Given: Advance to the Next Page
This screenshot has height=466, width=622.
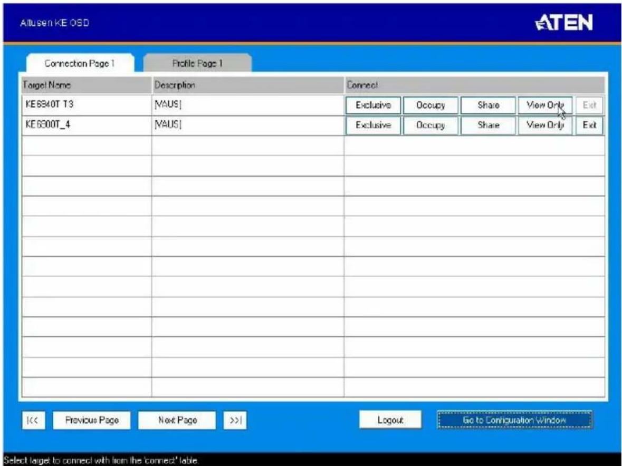Looking at the screenshot, I should 177,421.
